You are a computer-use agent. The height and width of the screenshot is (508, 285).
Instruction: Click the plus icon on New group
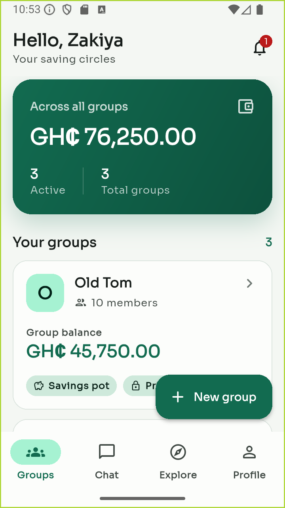(x=178, y=397)
